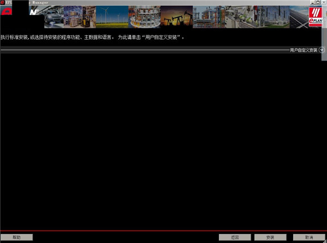Click the wind turbines banner image
Image resolution: width=327 pixels, height=243 pixels.
click(x=112, y=17)
